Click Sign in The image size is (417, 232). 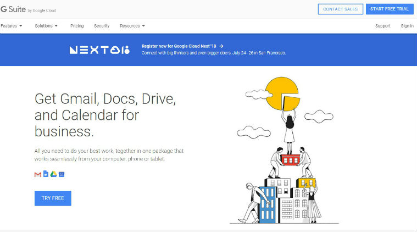click(407, 26)
